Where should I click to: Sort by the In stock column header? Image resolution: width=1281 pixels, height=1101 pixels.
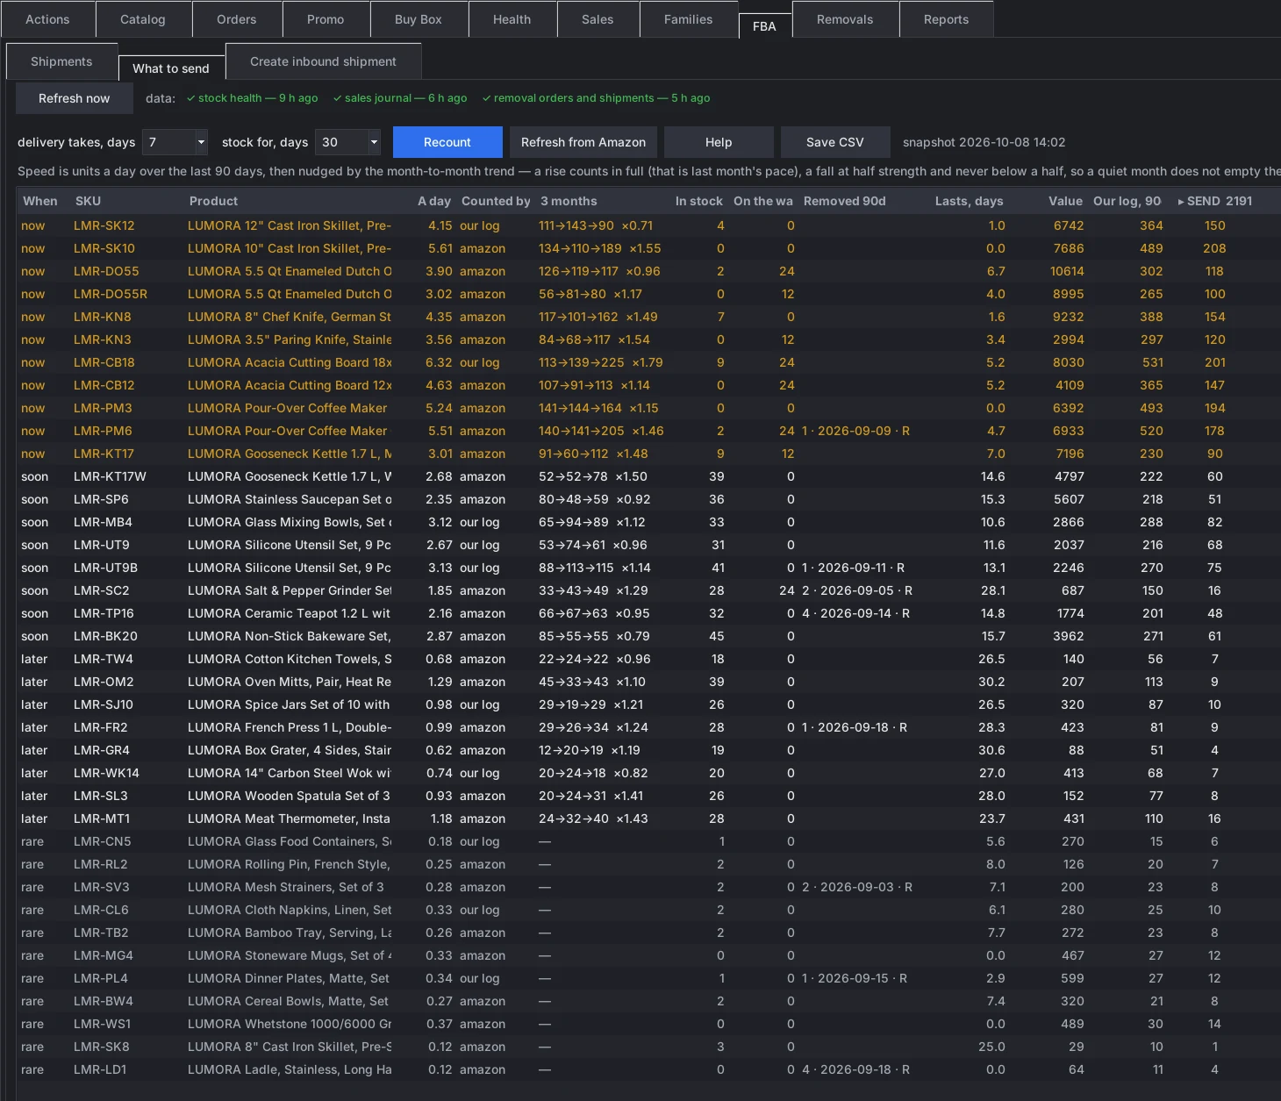click(699, 201)
